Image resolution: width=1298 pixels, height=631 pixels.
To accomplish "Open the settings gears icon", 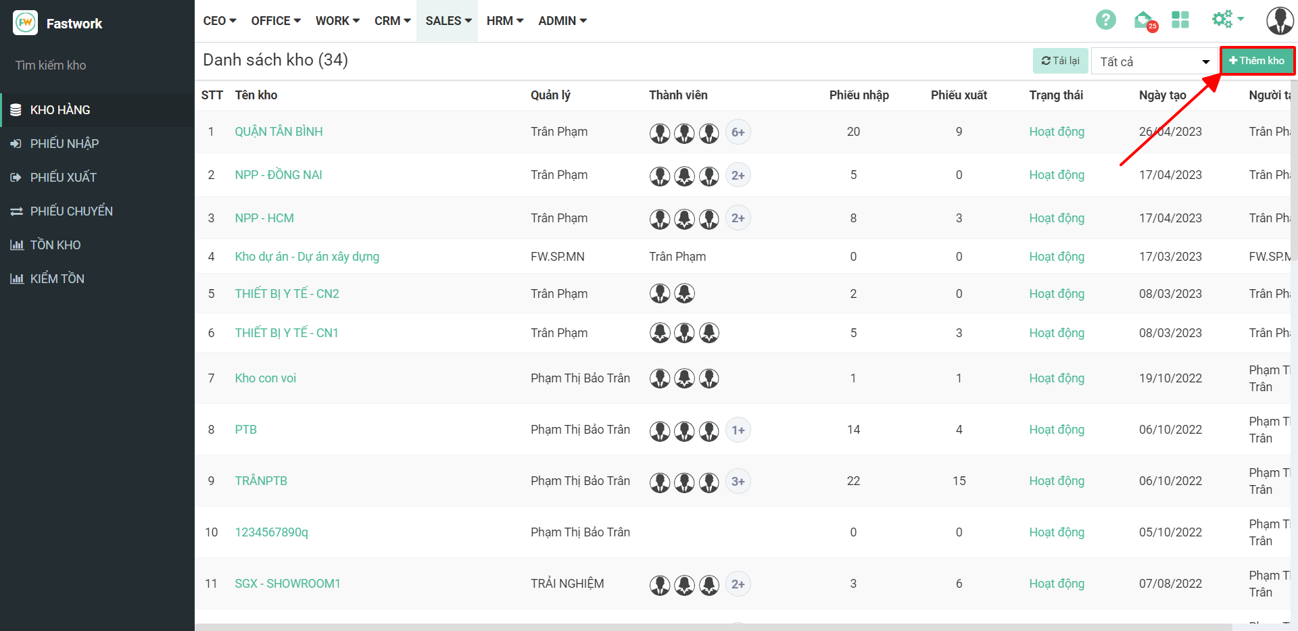I will click(x=1222, y=20).
